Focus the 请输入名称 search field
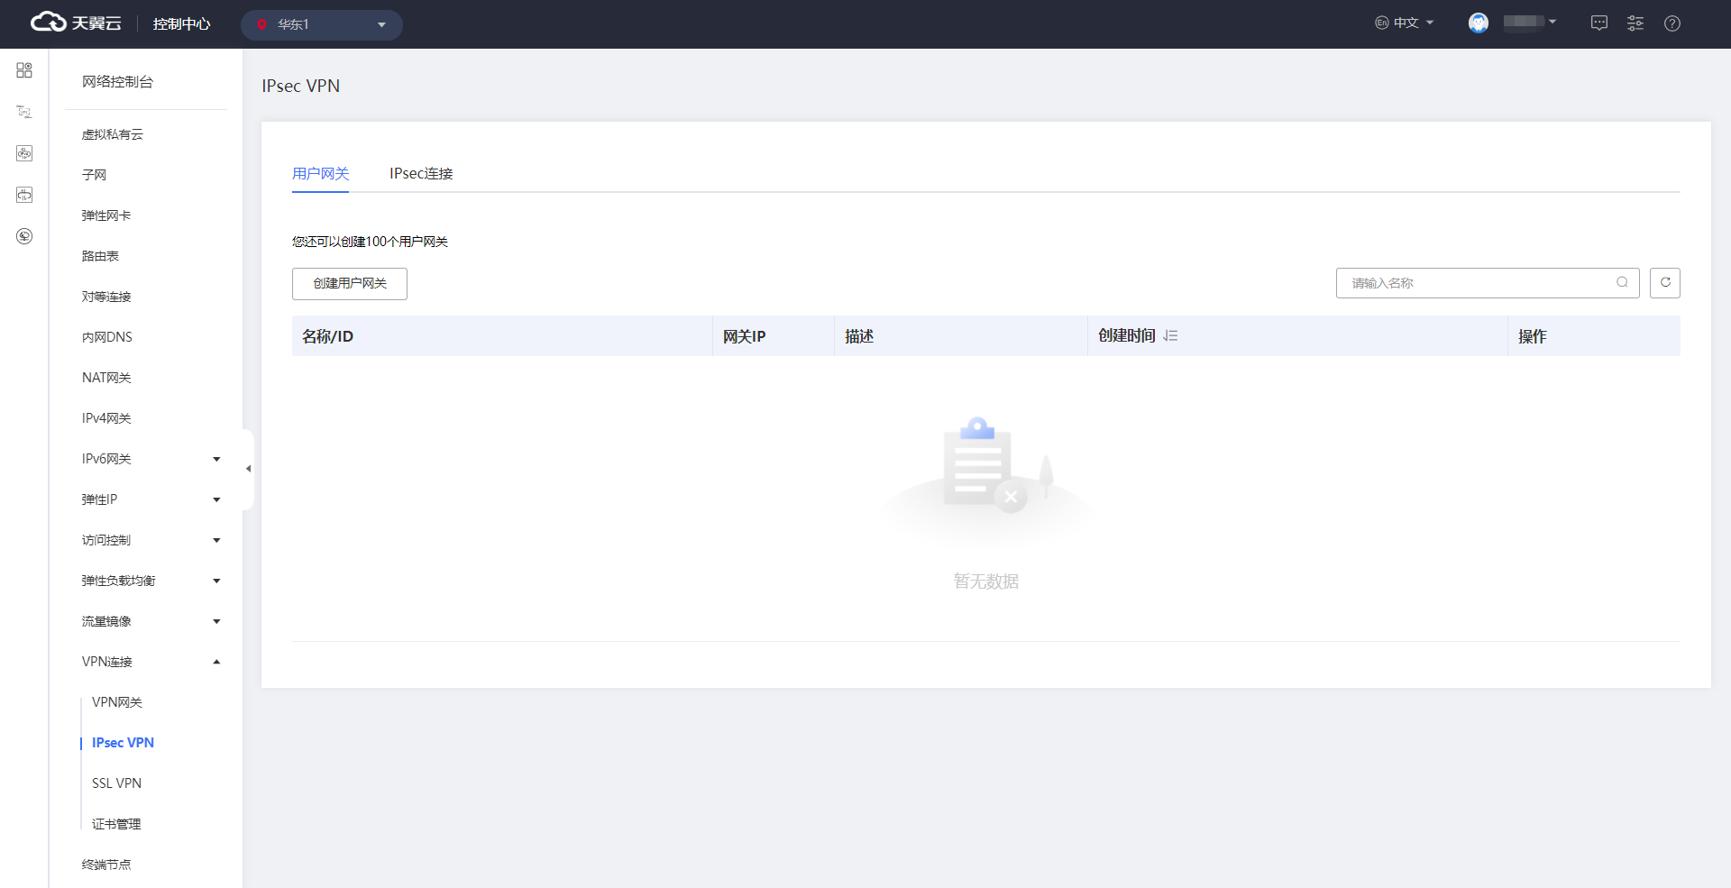This screenshot has width=1731, height=888. [1479, 283]
